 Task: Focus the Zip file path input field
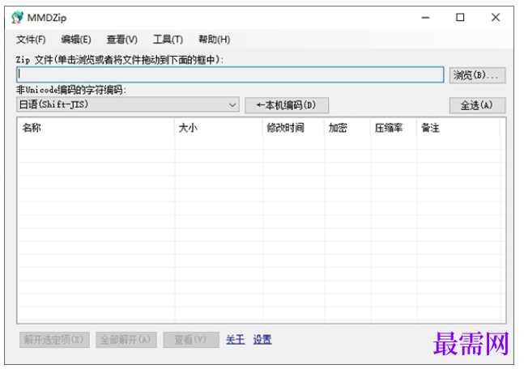(230, 74)
